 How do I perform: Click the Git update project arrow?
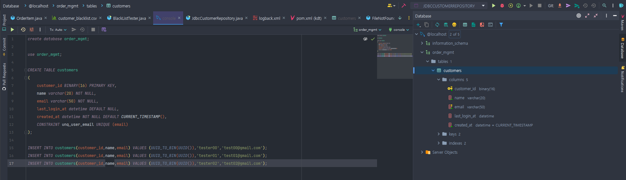(560, 6)
